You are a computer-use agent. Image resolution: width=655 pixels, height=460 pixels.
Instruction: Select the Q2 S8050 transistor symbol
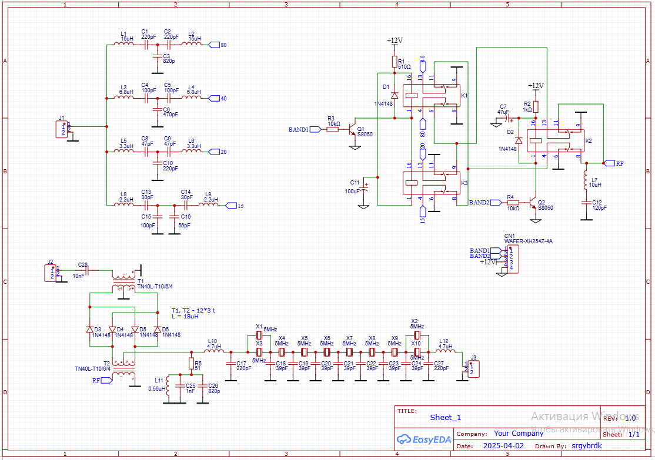click(x=534, y=203)
